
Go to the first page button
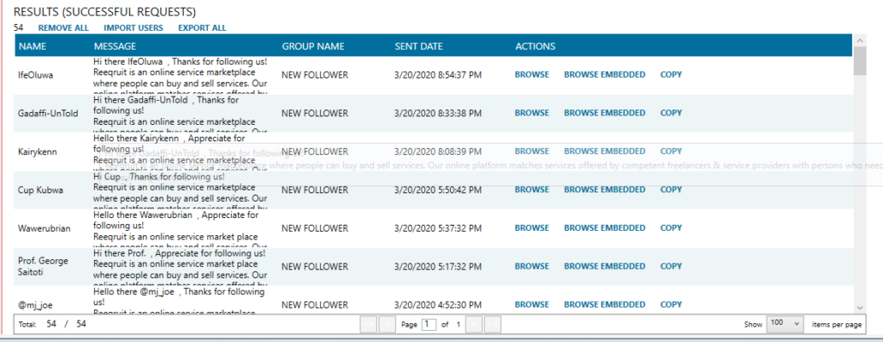click(x=368, y=325)
